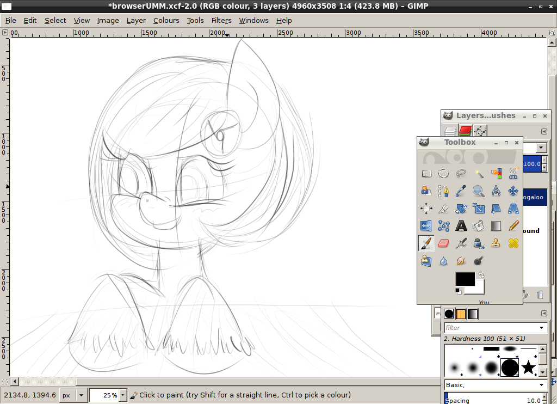This screenshot has width=557, height=404.
Task: Switch to the Paths tab in dock
Action: [x=480, y=131]
